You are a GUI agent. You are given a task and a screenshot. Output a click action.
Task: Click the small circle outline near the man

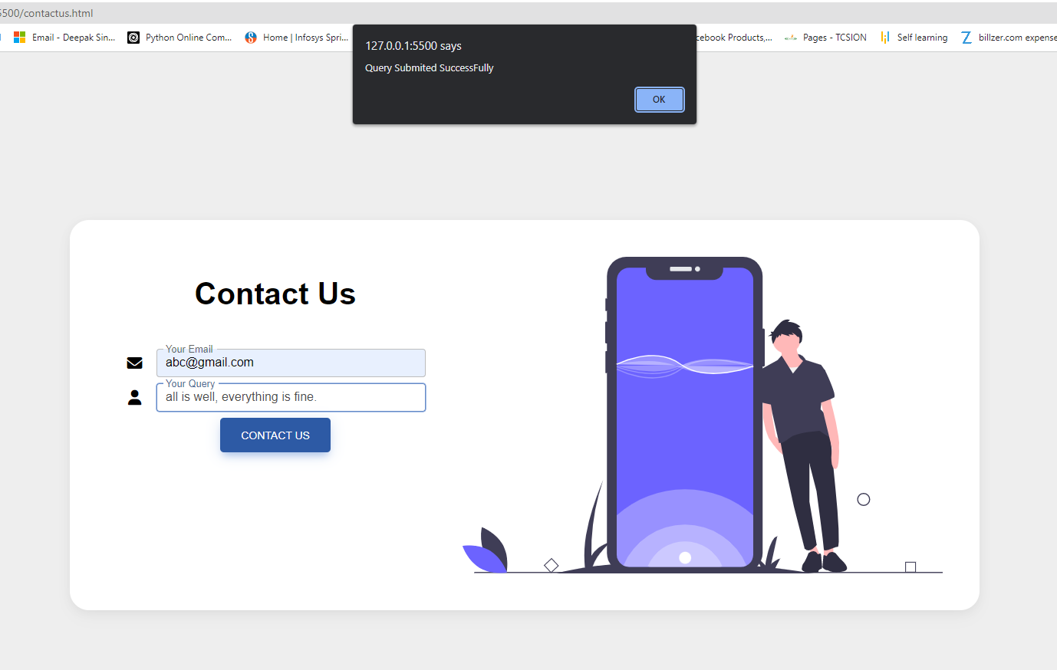pos(864,499)
